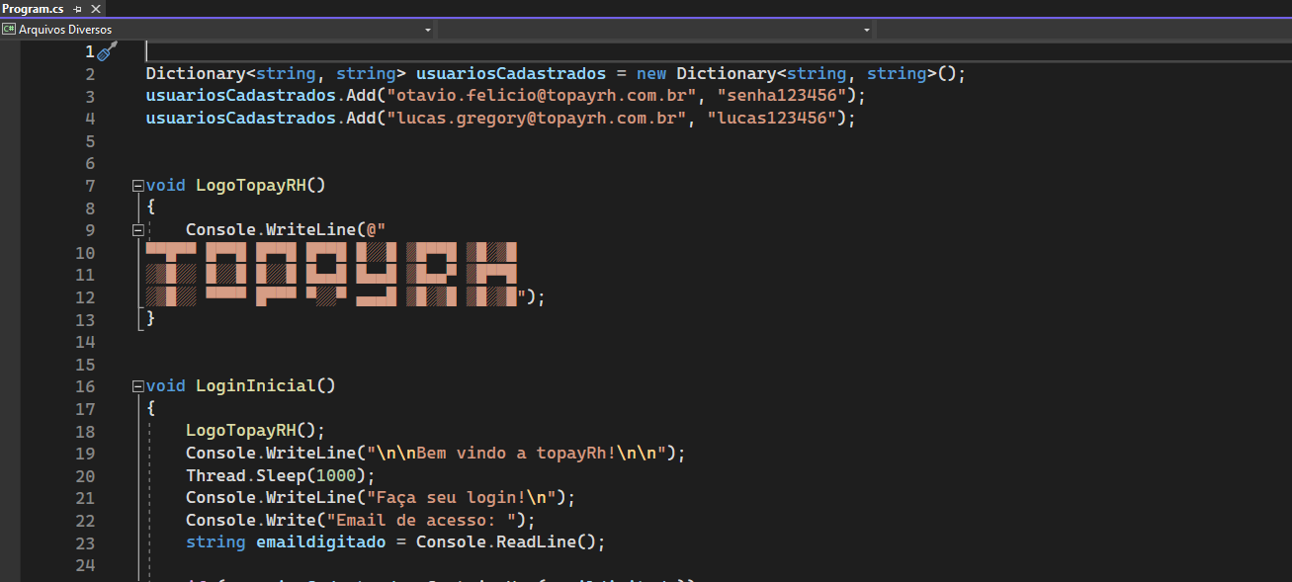The image size is (1292, 582).
Task: Collapse the Console.WriteLine verbatim string block
Action: coord(137,229)
